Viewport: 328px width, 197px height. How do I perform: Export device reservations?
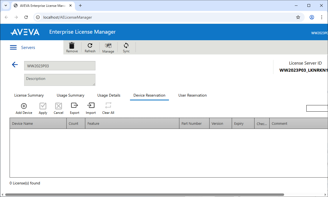point(75,109)
